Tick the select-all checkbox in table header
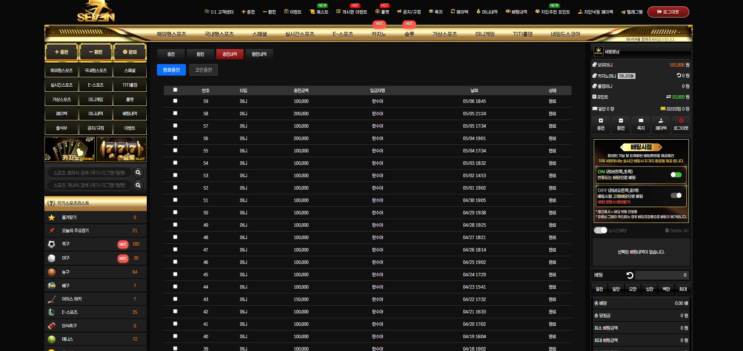 (x=175, y=90)
